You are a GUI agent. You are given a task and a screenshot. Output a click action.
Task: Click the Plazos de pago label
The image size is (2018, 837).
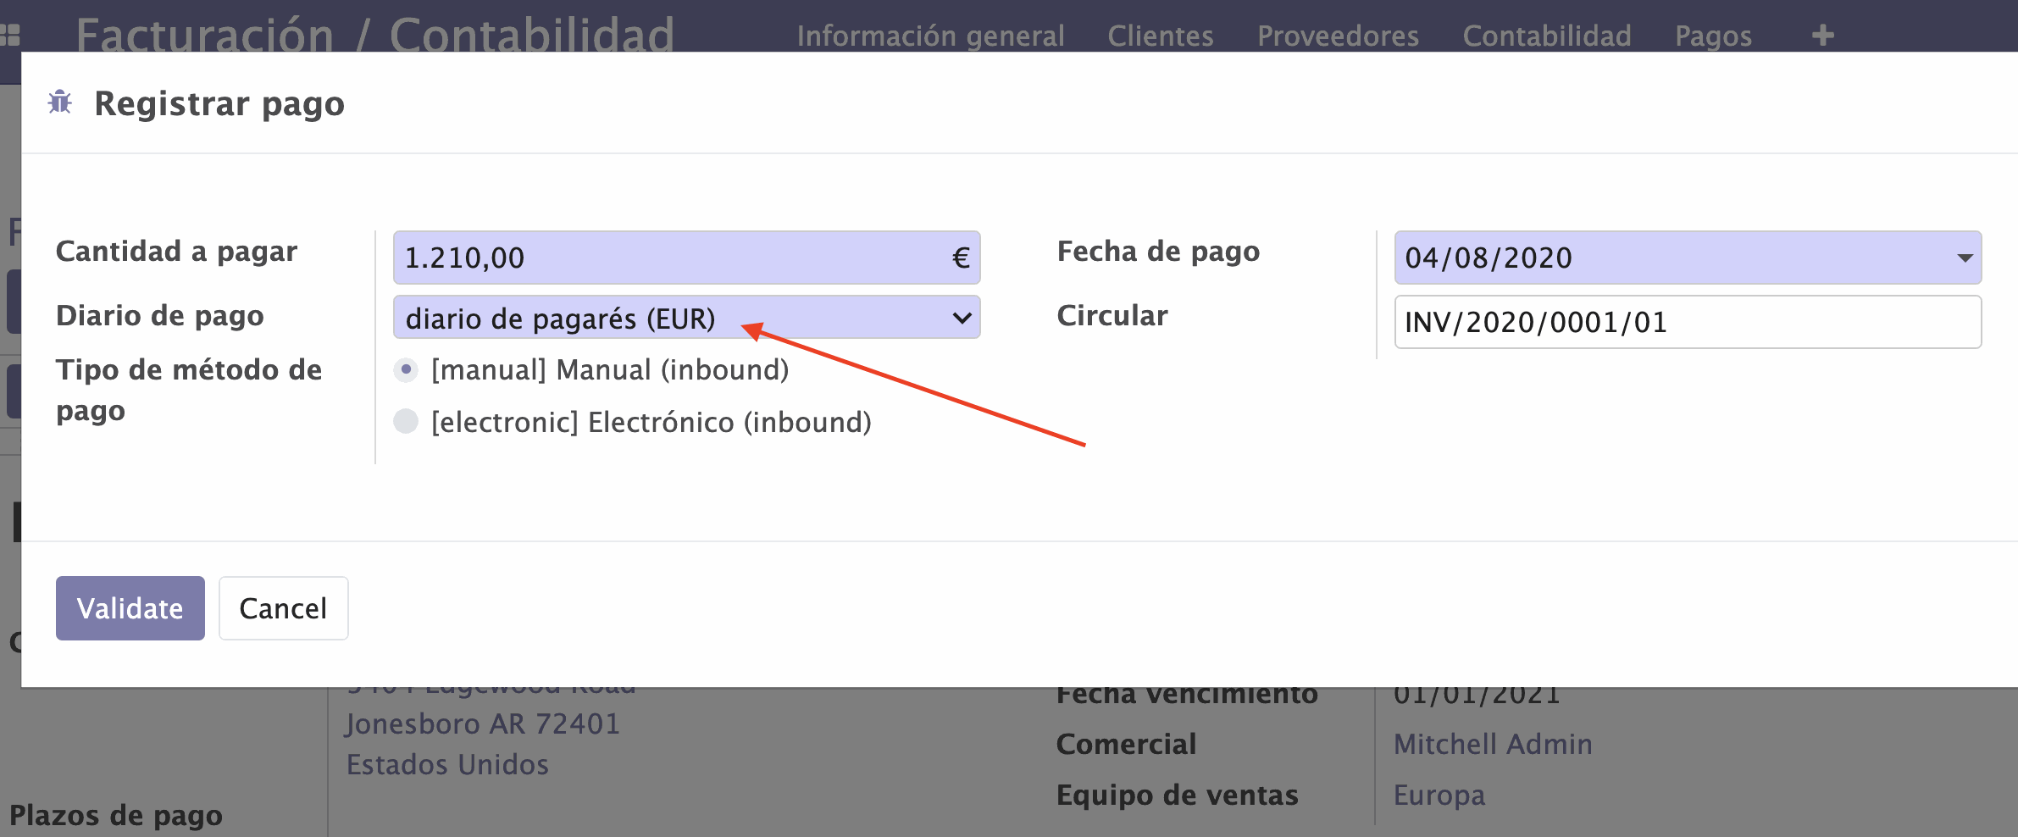tap(116, 815)
